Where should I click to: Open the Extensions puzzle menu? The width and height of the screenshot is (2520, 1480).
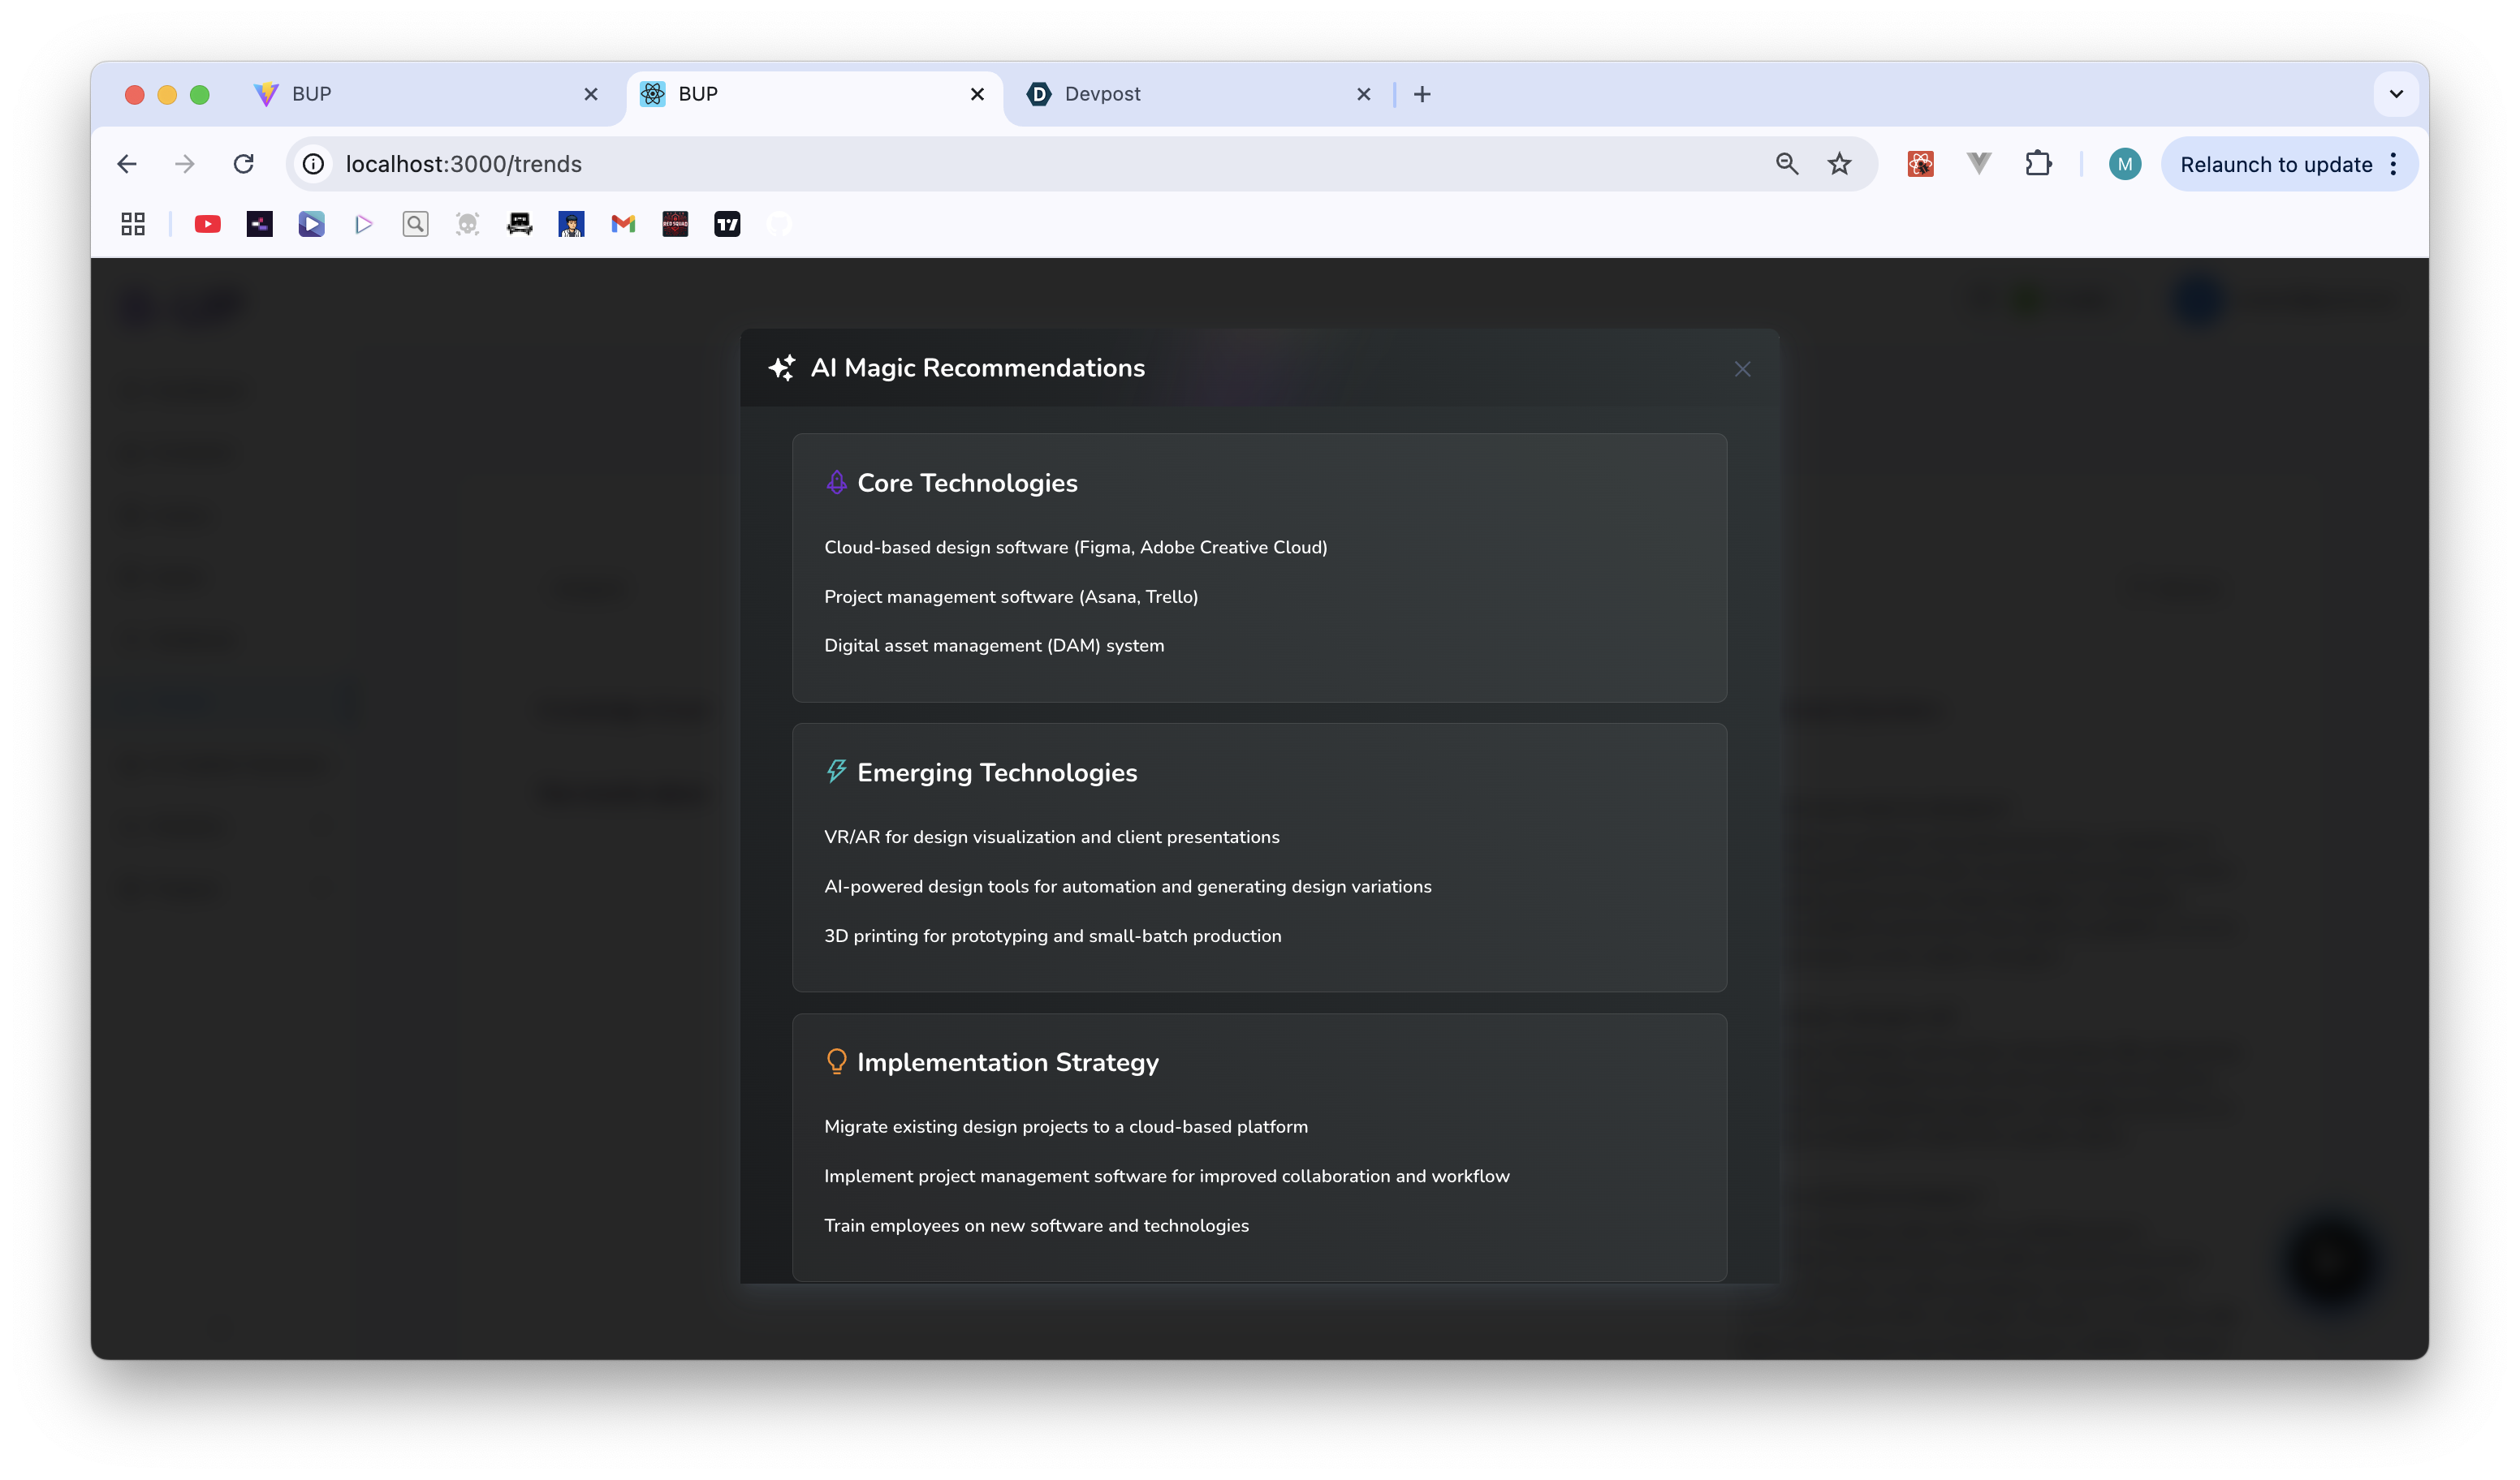2038,164
